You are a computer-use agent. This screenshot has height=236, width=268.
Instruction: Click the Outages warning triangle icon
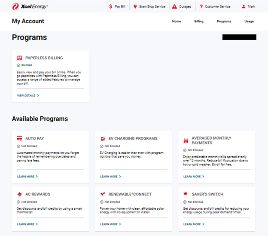coord(174,6)
